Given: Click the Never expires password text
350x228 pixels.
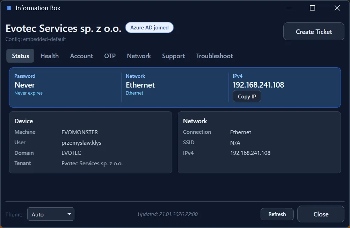Looking at the screenshot, I should (28, 93).
